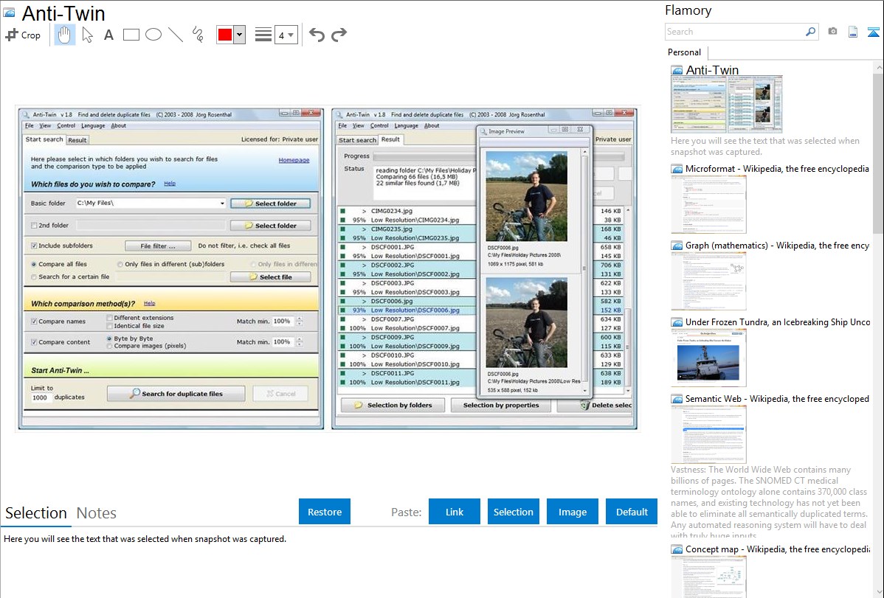Click Search for duplicate files button
The image size is (884, 598).
176,394
